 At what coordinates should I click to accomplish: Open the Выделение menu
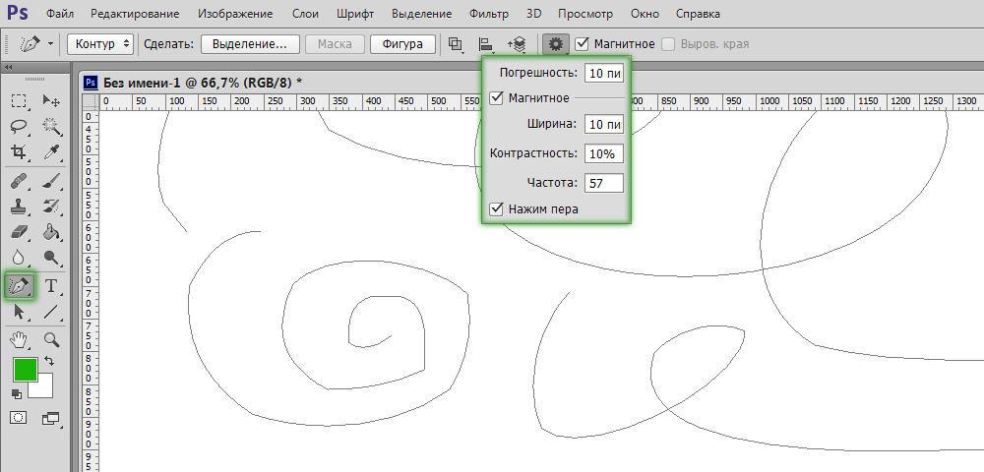(x=421, y=13)
